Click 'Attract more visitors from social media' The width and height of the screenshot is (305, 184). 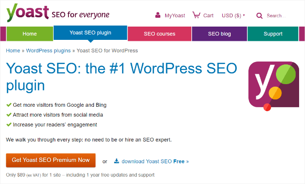tap(58, 115)
